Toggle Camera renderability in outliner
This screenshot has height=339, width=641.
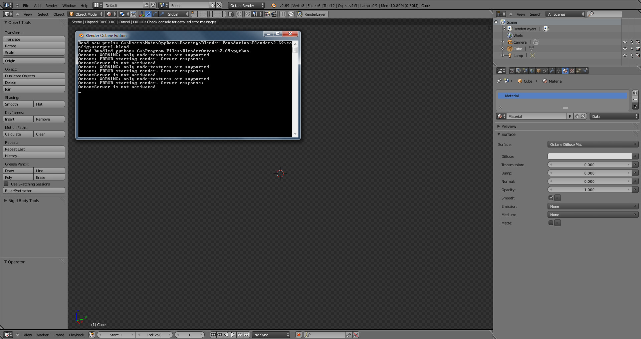pyautogui.click(x=638, y=42)
